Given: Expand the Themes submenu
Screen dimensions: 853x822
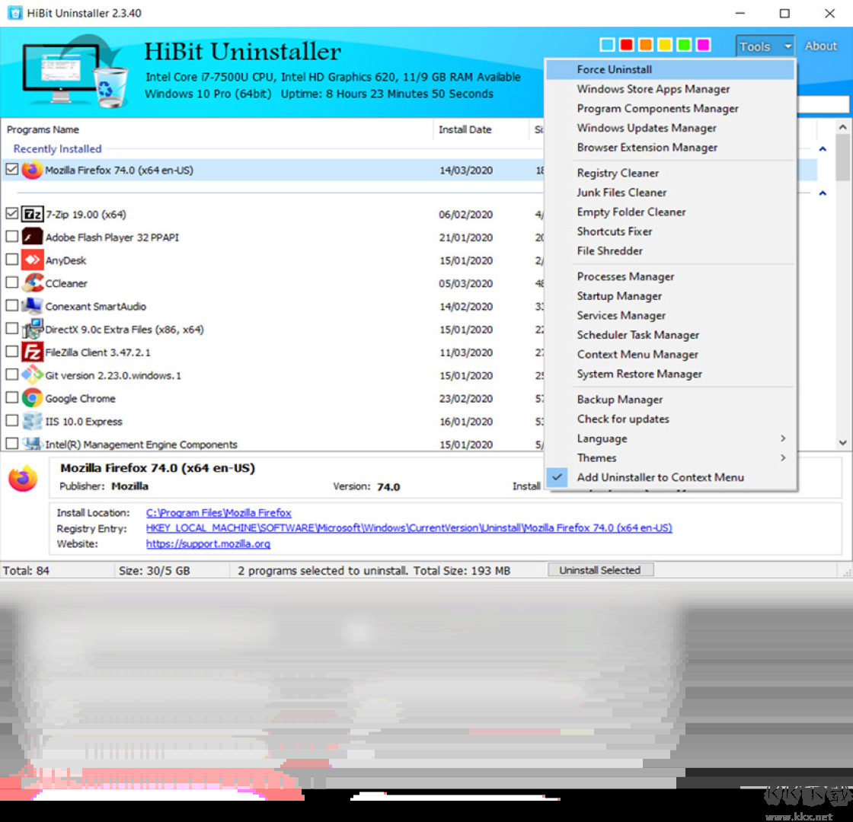Looking at the screenshot, I should pos(597,457).
